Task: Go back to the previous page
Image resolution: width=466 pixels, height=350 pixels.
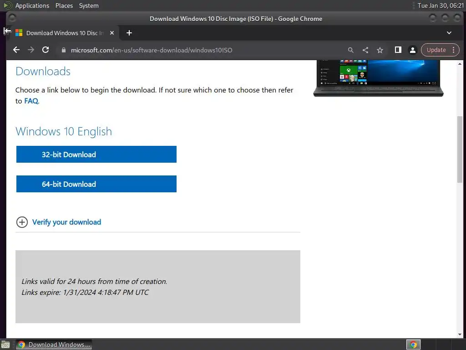Action: pos(16,50)
